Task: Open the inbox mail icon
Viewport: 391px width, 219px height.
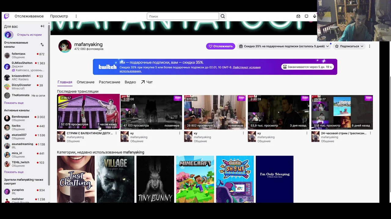Action: coord(298,16)
